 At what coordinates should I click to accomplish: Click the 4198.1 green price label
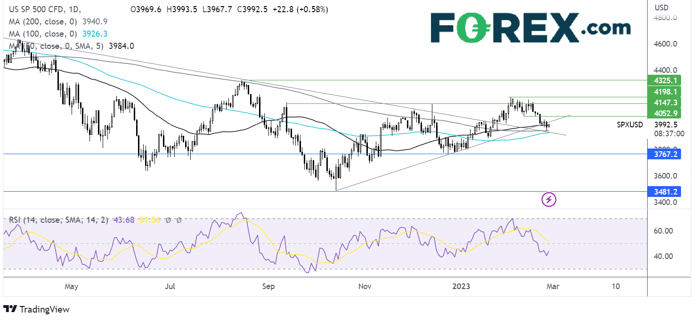coord(664,92)
